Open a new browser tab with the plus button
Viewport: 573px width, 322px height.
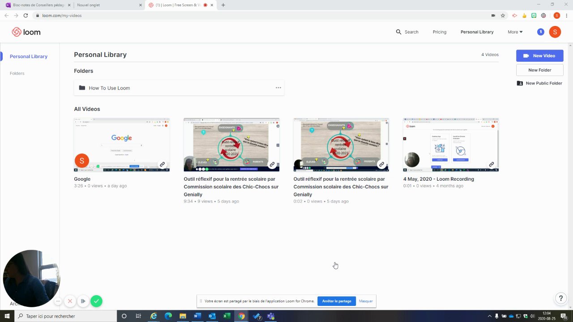click(x=223, y=5)
